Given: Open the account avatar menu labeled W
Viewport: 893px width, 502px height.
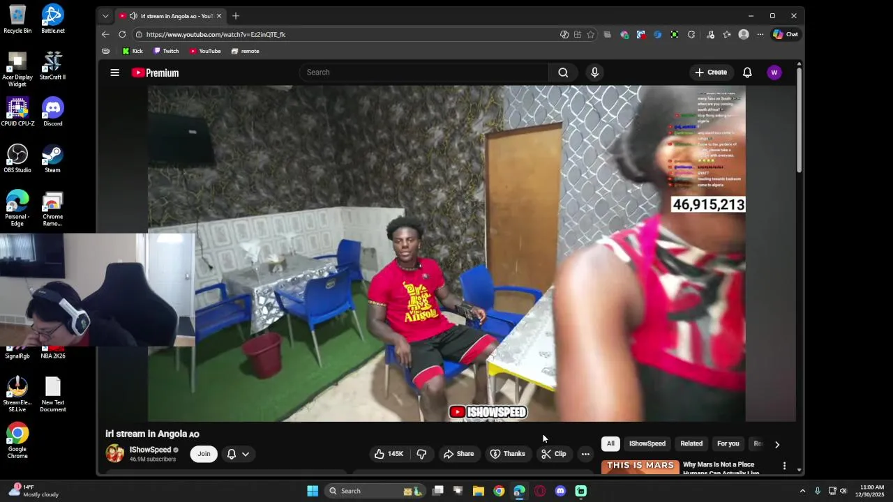Looking at the screenshot, I should pos(774,73).
